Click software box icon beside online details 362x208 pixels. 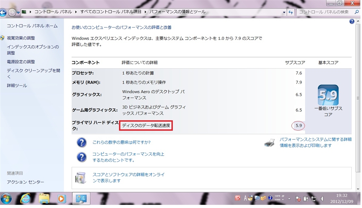click(x=81, y=178)
